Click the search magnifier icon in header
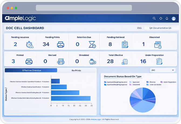The width and height of the screenshot is (181, 124). click(x=154, y=18)
